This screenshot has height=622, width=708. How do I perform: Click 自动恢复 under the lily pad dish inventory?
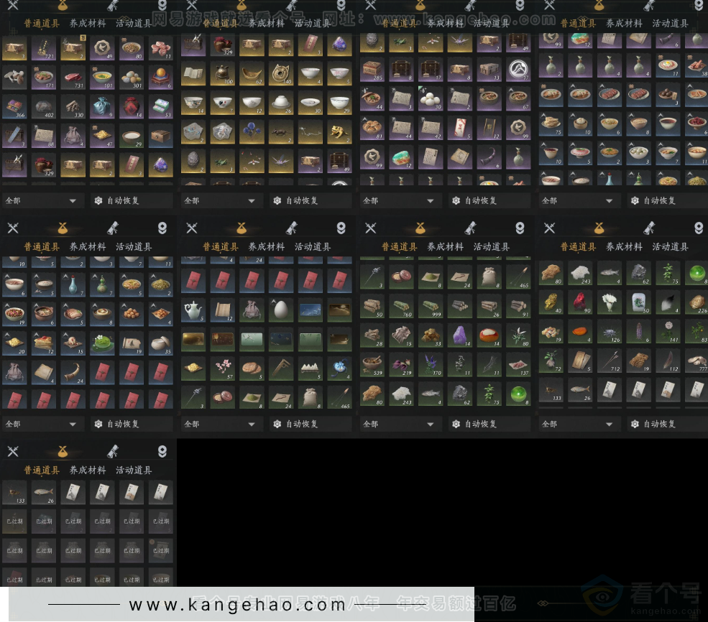pos(123,424)
